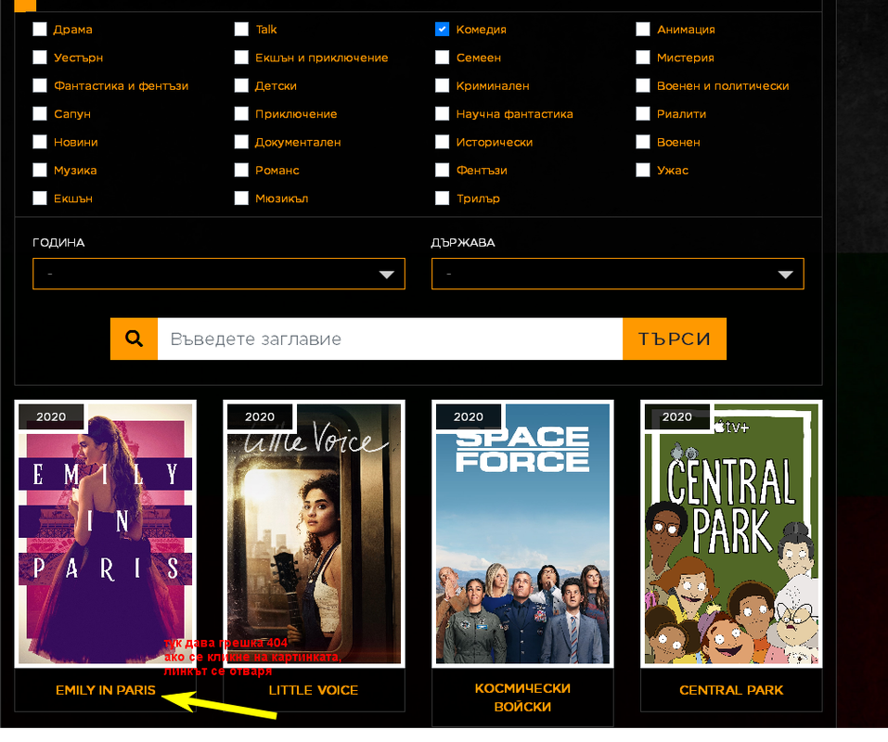Enable the Военен и политически checkbox
The image size is (888, 742).
tap(643, 85)
